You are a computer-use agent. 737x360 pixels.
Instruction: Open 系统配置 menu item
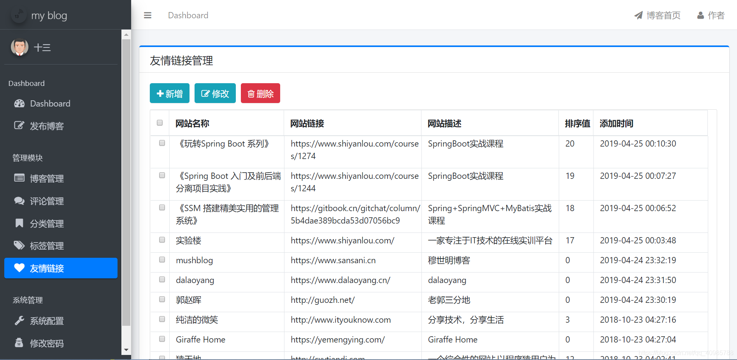click(x=61, y=321)
